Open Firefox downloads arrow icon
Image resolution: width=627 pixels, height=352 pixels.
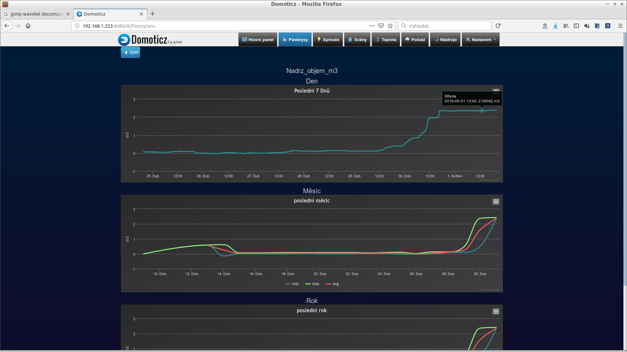point(555,26)
